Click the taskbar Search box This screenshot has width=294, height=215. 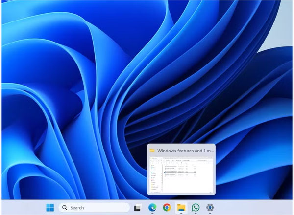point(94,208)
